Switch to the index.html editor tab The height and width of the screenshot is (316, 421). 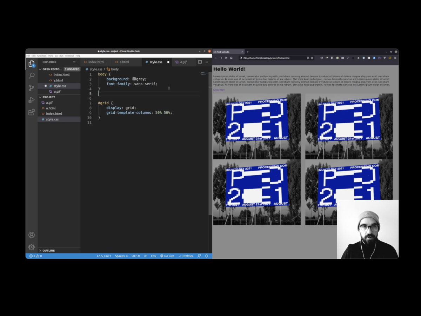click(x=96, y=62)
